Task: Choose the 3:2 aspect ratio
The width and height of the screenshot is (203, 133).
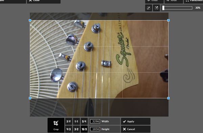Action: coord(76,129)
